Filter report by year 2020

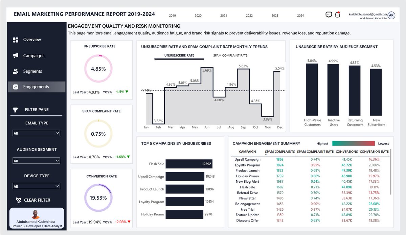pyautogui.click(x=198, y=16)
